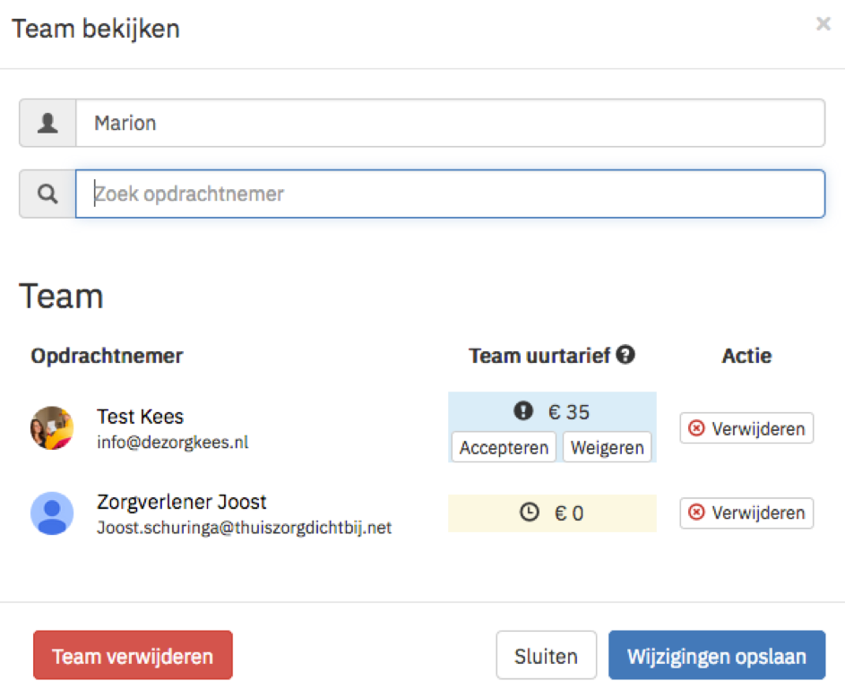Image resolution: width=845 pixels, height=698 pixels.
Task: Accept Test Kees's hourly rate with Accepteren
Action: point(504,447)
